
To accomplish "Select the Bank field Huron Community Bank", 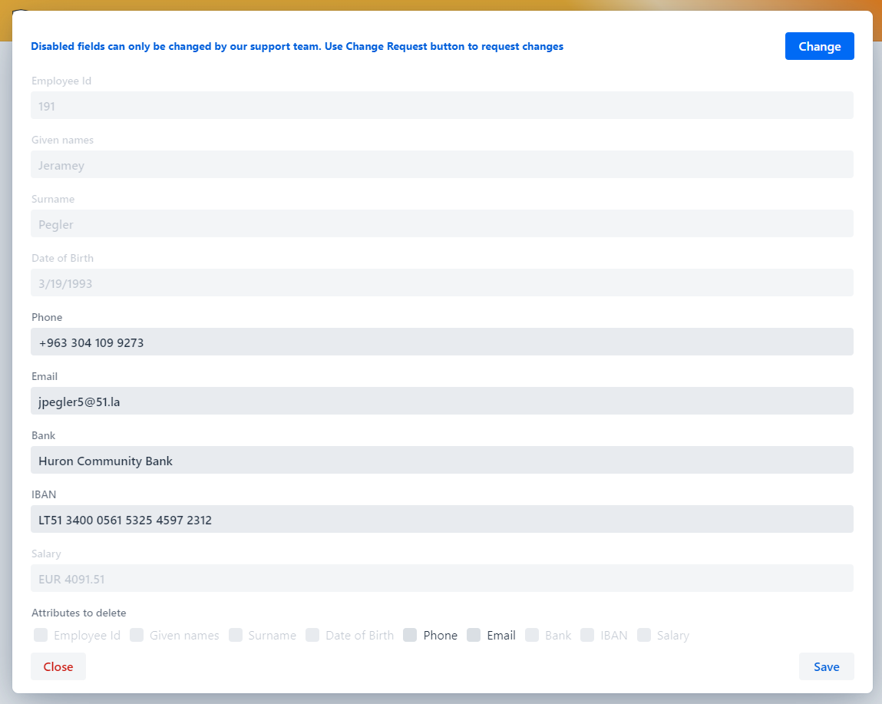I will pos(442,460).
